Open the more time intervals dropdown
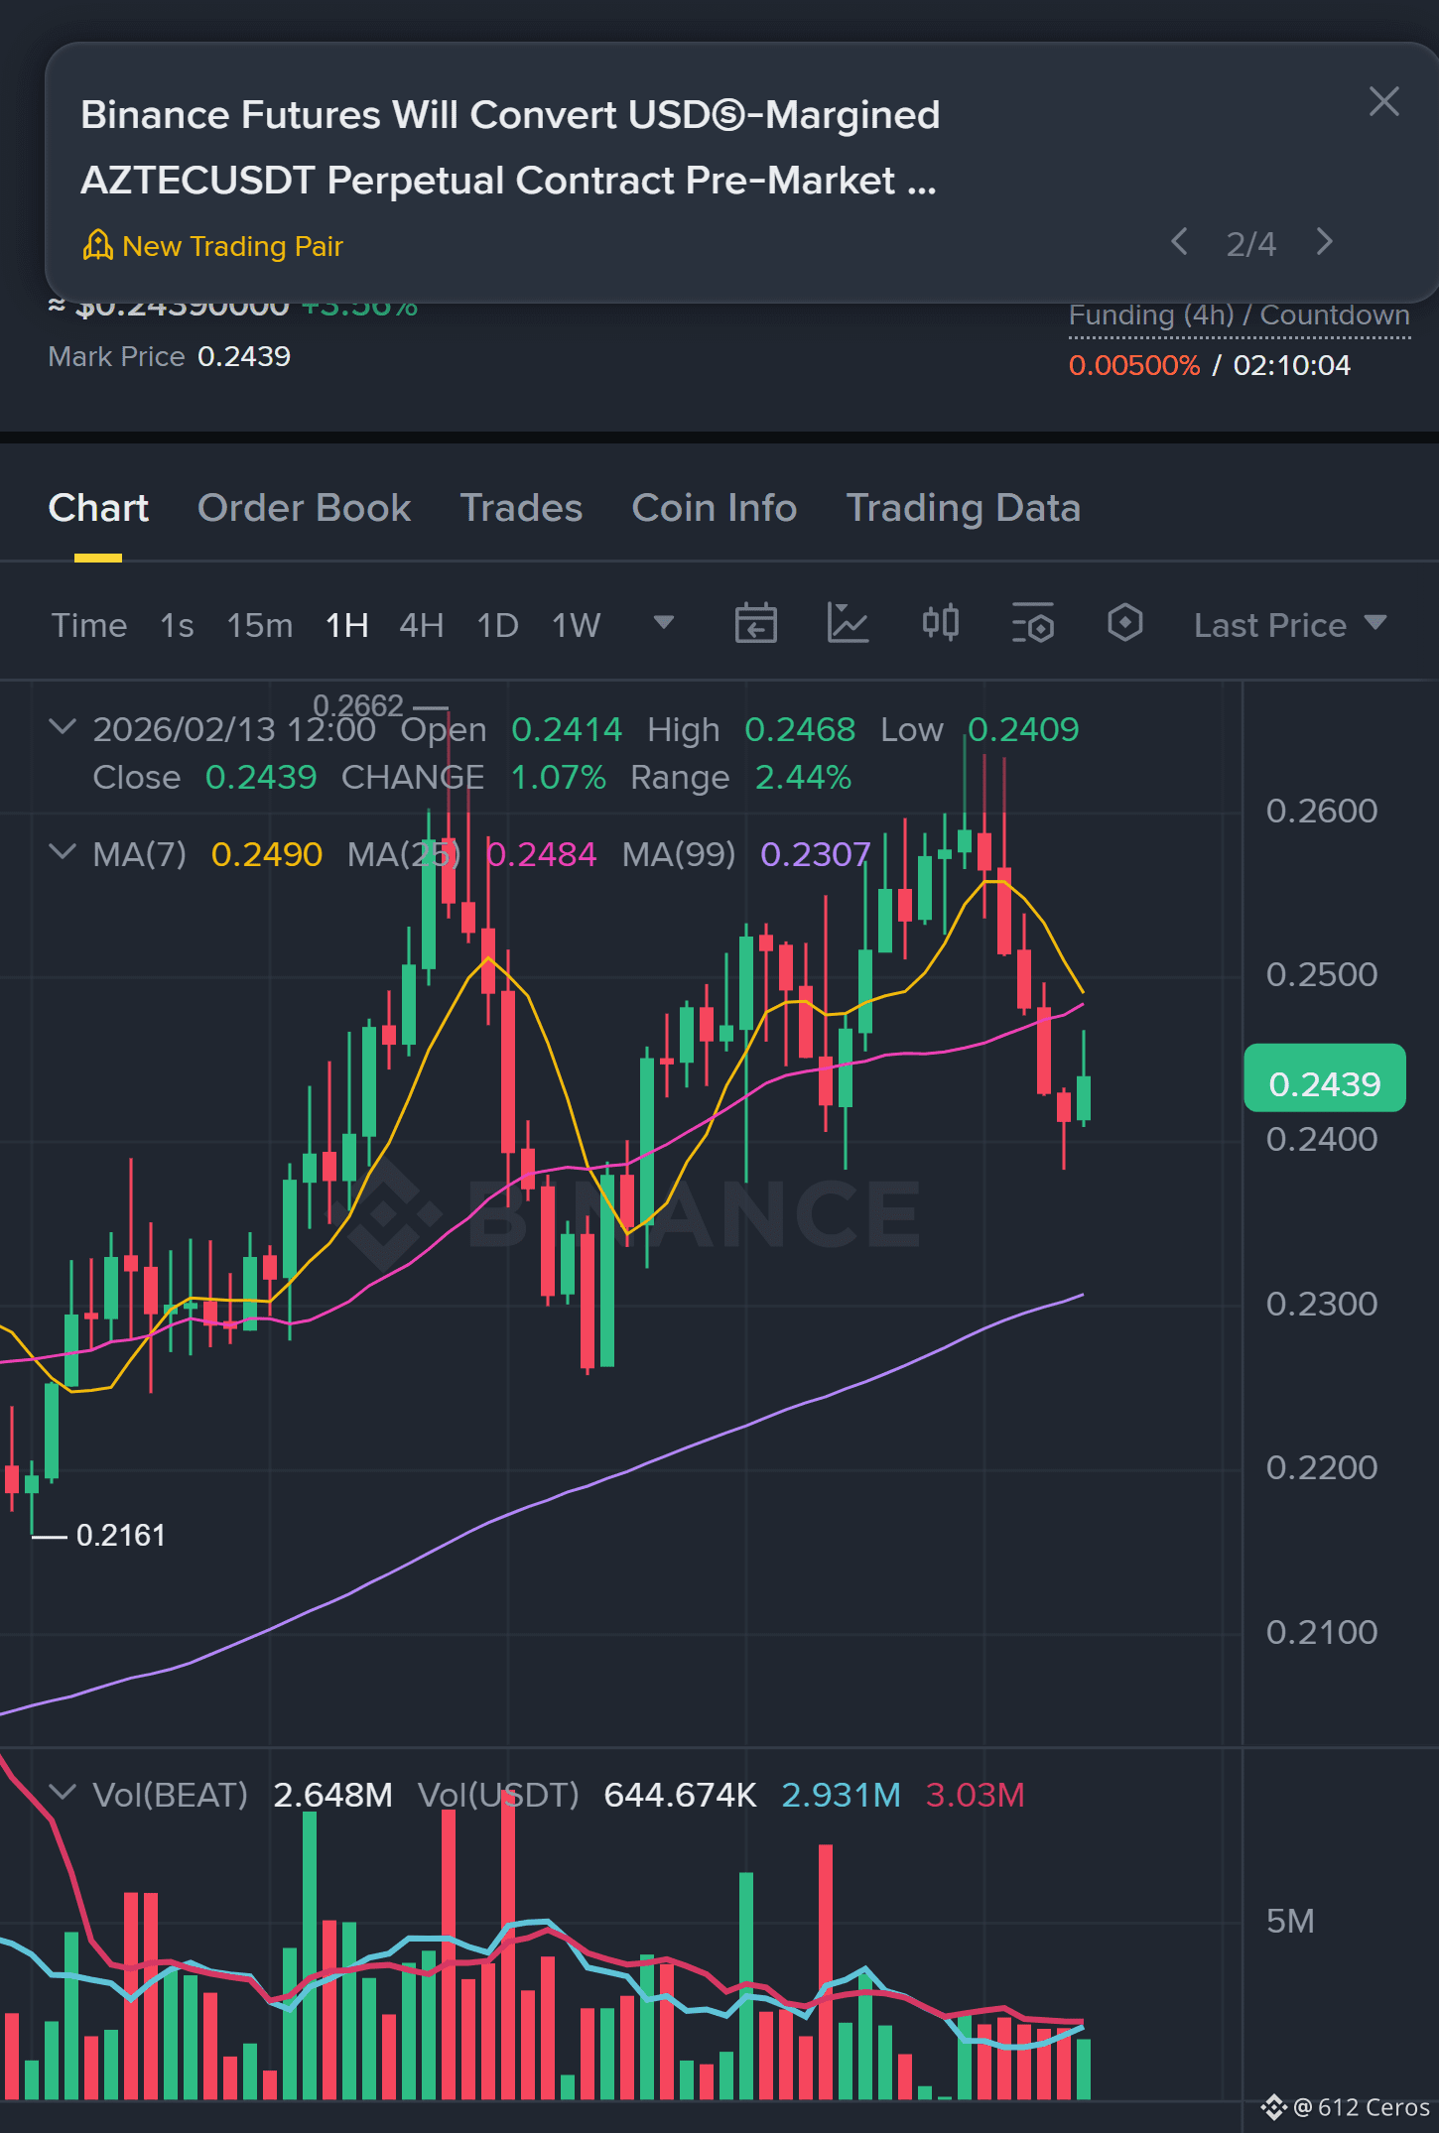This screenshot has height=2133, width=1439. coord(663,623)
